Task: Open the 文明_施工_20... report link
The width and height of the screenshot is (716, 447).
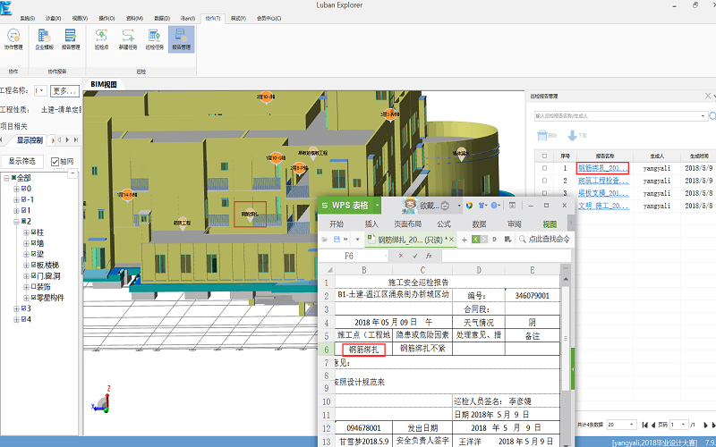Action: point(603,206)
